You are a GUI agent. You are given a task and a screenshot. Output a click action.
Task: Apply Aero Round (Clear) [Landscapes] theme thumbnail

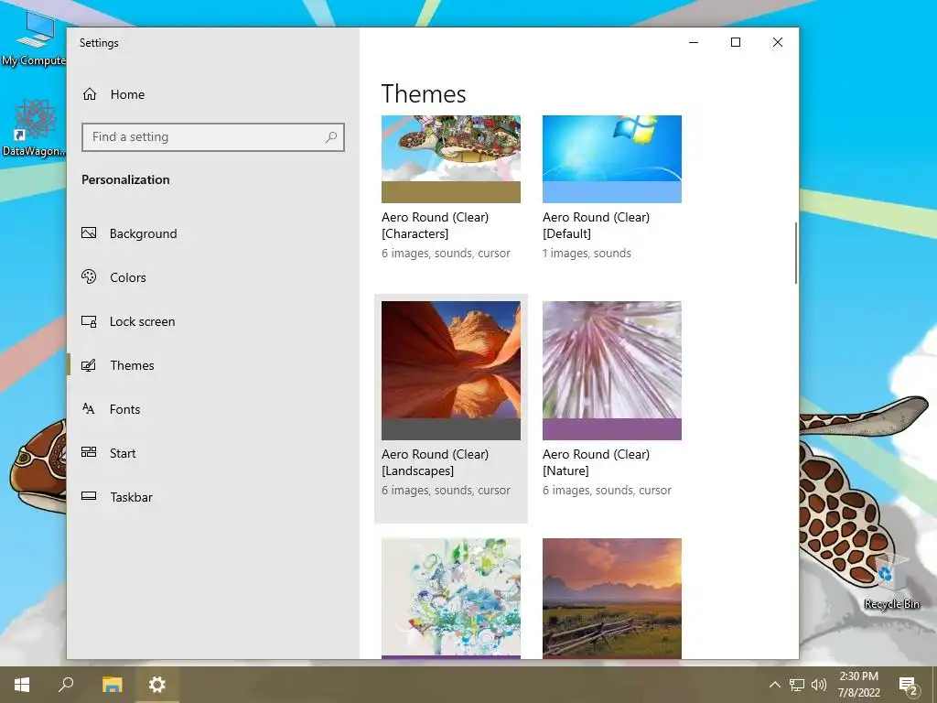[x=450, y=371]
